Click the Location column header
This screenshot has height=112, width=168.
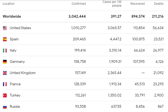(8, 4)
